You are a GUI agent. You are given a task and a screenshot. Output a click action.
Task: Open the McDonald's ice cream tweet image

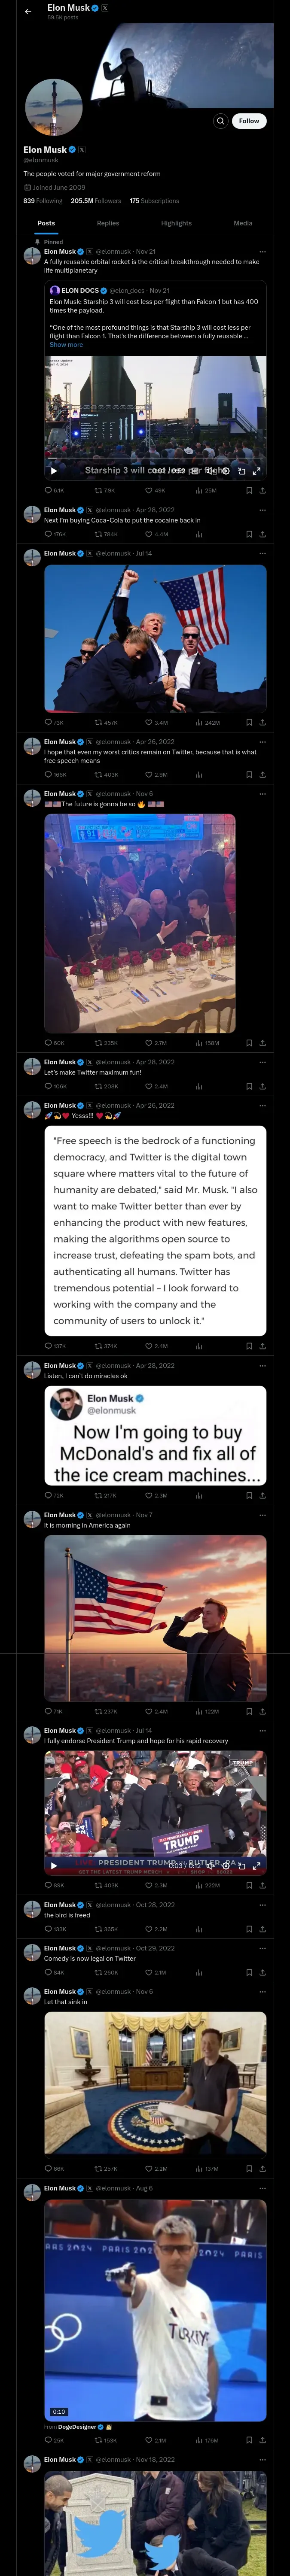point(155,1435)
